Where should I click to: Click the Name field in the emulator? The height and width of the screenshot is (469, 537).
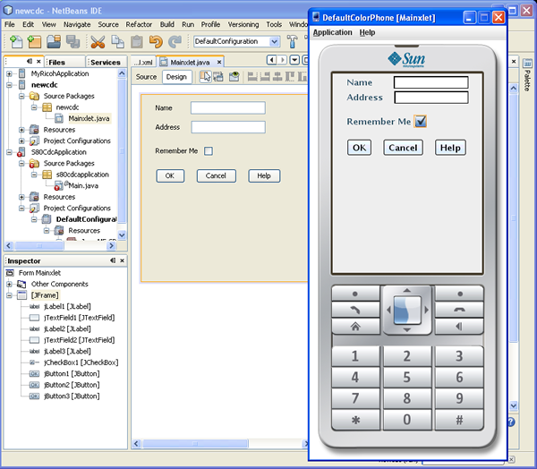click(x=430, y=82)
